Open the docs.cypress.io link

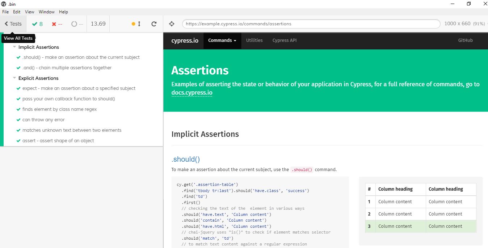pos(192,92)
